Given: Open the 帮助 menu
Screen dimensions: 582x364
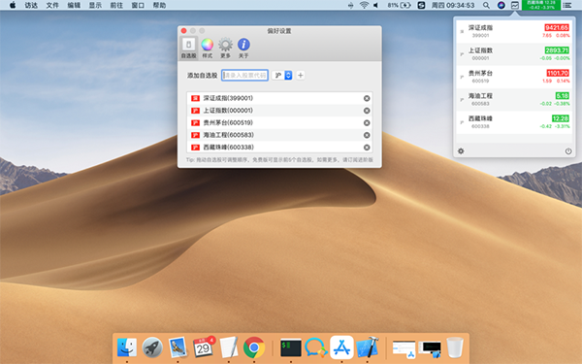Looking at the screenshot, I should point(159,5).
